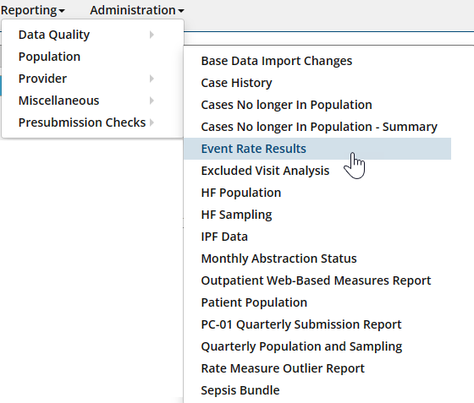Open Monthly Abstraction Status report

tap(278, 259)
